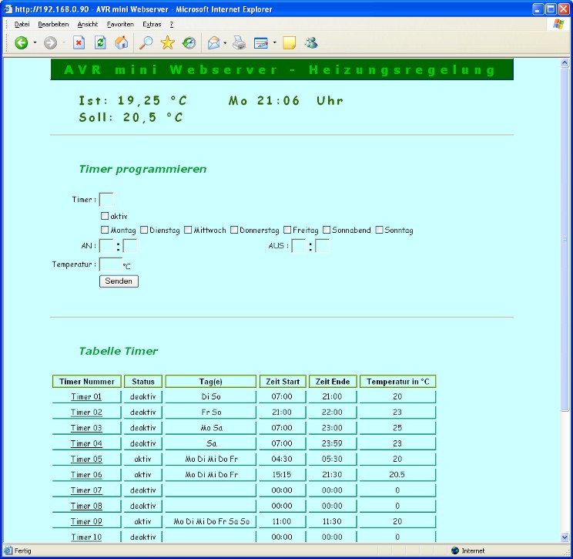Enable the aktiv checkbox
Screen dimensions: 573x559
pos(105,216)
